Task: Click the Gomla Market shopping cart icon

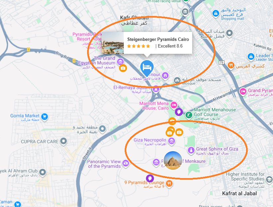Action: [45, 117]
